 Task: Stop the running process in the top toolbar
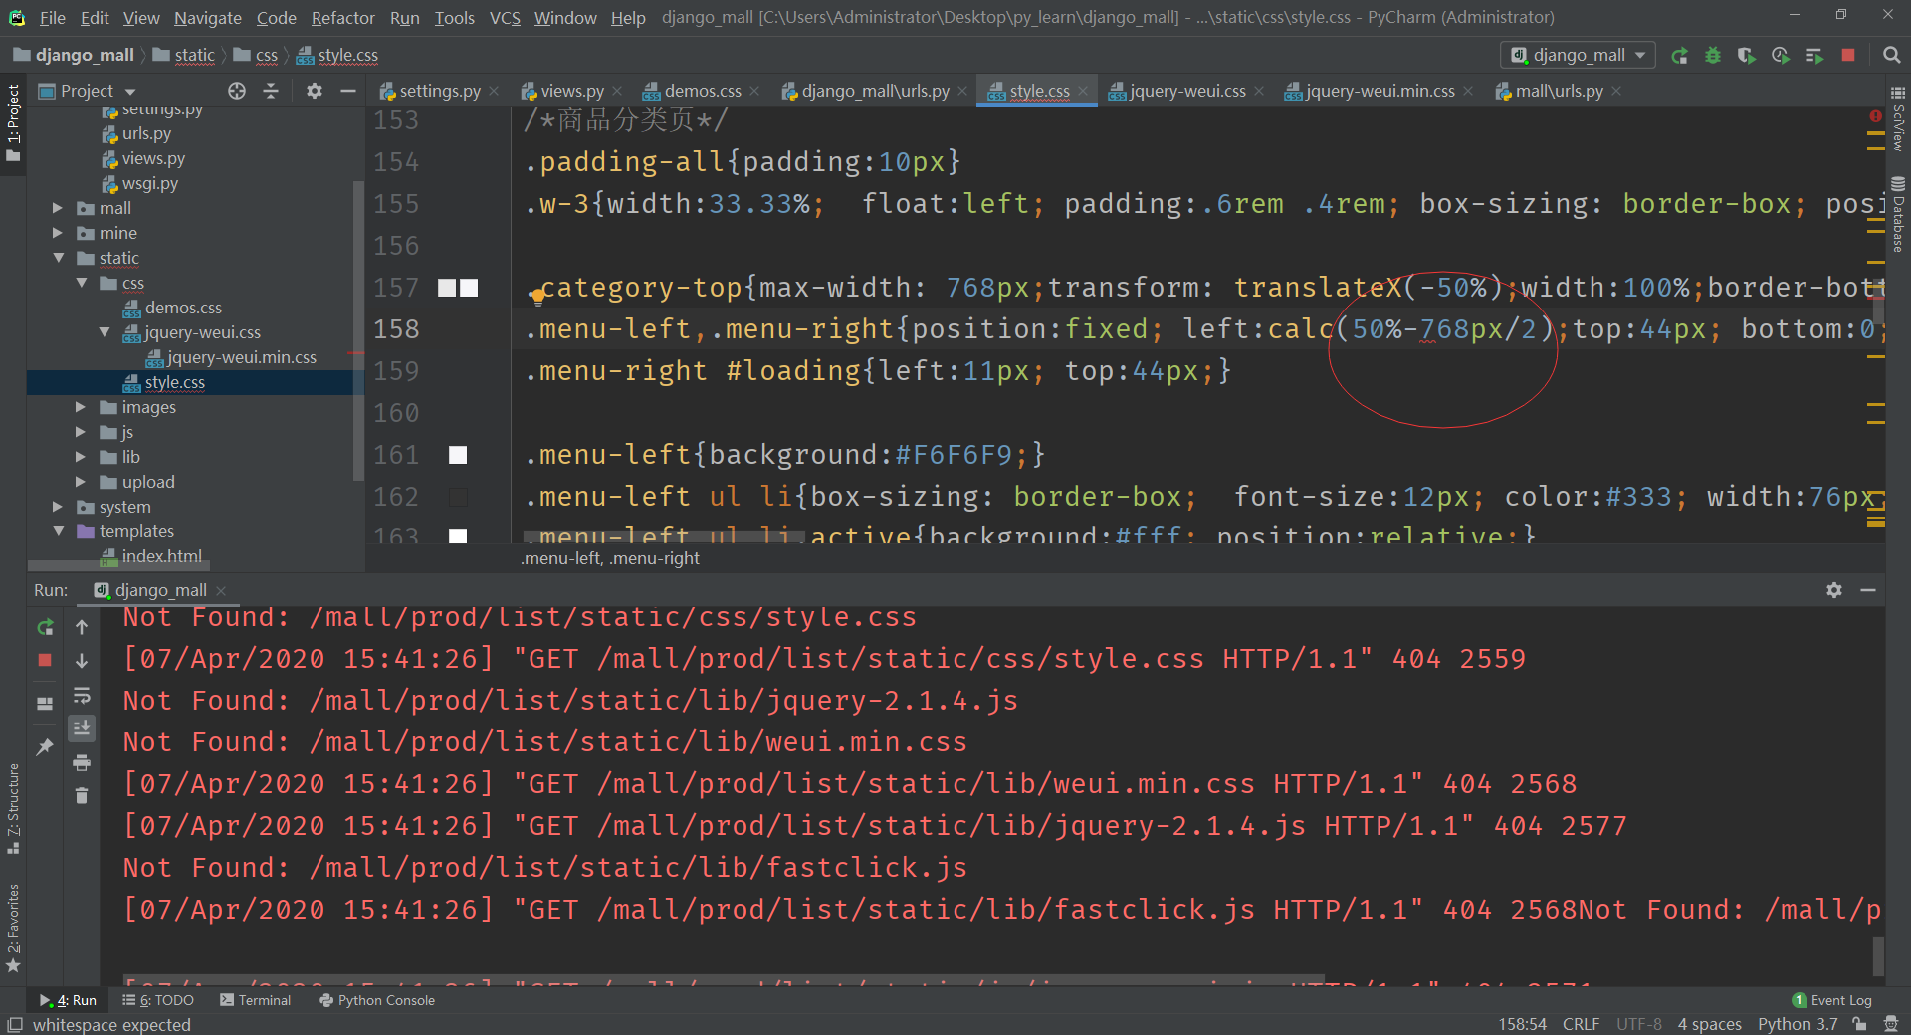point(1848,56)
